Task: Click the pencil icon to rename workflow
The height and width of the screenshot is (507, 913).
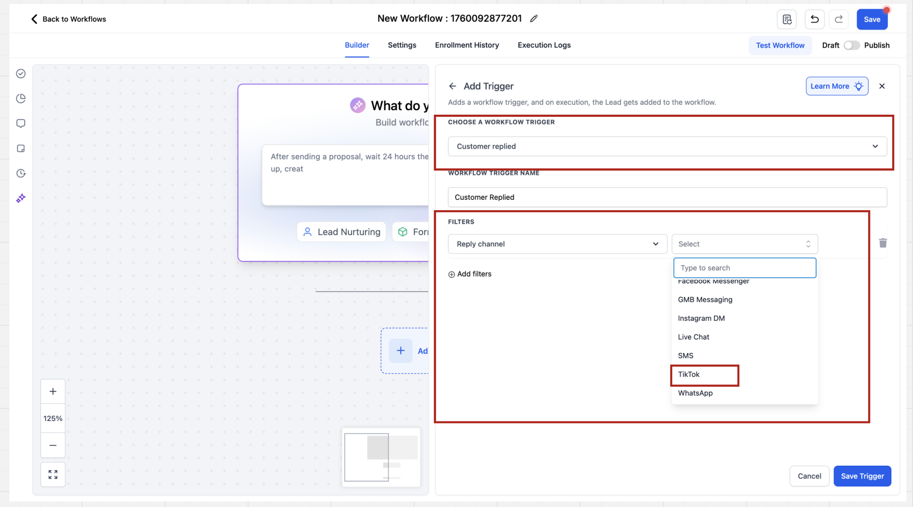Action: 533,18
